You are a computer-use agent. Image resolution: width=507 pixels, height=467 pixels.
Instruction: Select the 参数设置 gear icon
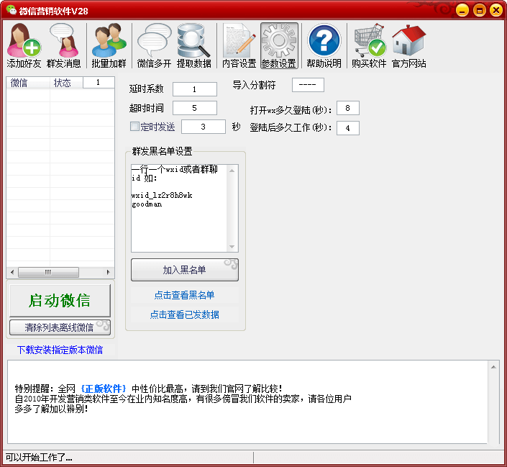coord(279,45)
